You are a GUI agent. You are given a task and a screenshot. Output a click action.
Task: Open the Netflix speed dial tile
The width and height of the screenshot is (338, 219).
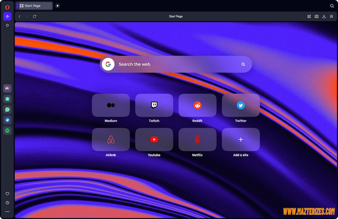[198, 140]
